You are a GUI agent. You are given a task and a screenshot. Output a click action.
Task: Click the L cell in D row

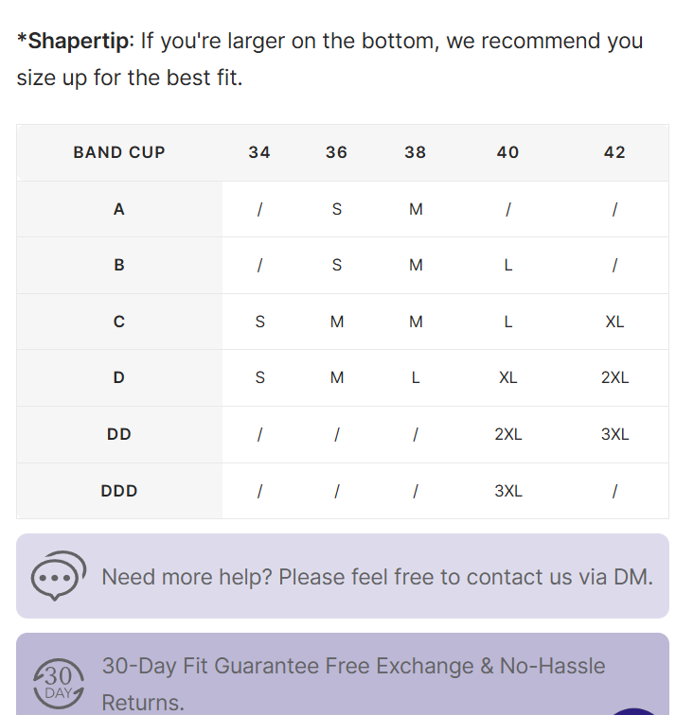(x=415, y=377)
